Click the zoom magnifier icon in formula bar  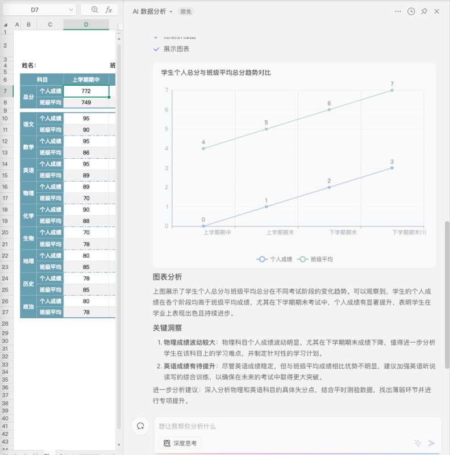(94, 10)
